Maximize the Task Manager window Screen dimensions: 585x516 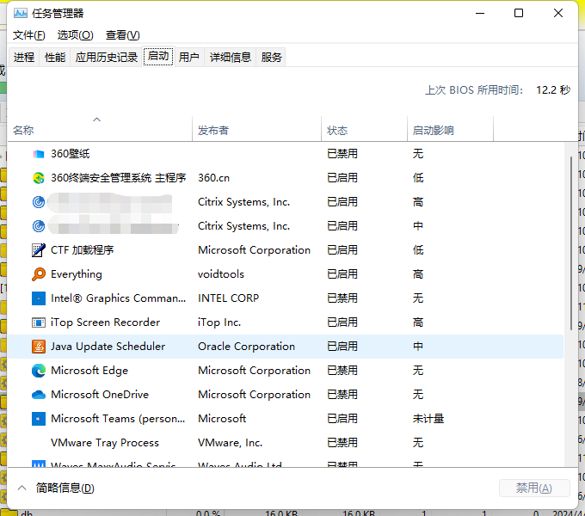point(519,13)
